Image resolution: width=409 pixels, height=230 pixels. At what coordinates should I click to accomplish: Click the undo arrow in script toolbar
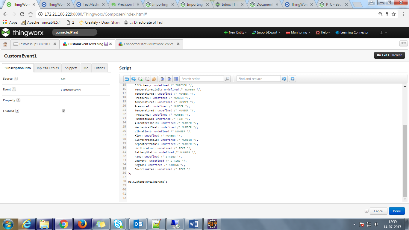pos(127,79)
